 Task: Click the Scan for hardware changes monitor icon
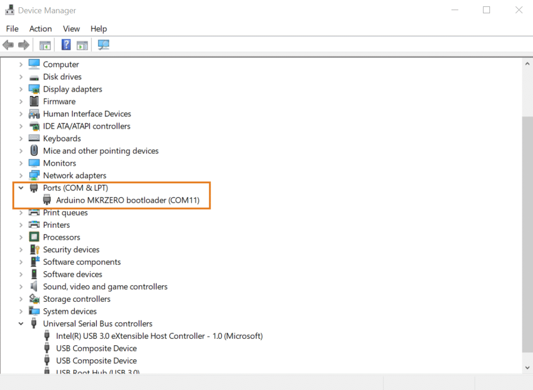coord(103,45)
